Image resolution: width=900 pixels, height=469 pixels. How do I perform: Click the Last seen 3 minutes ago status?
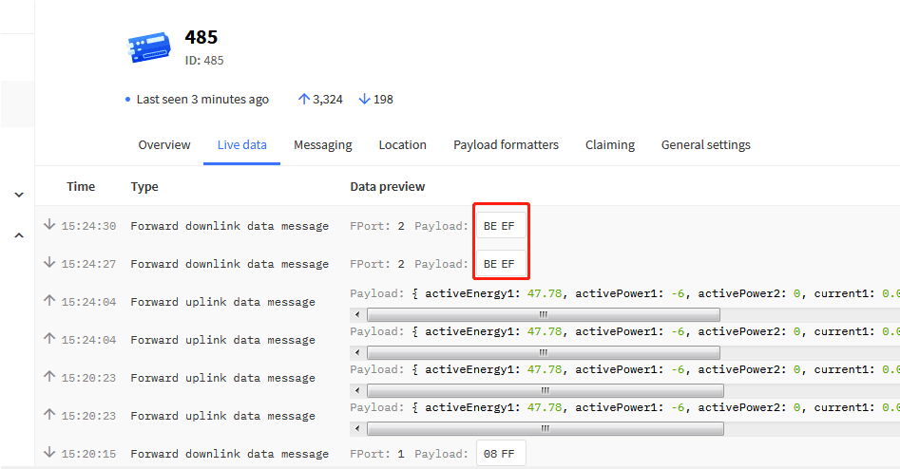tap(202, 99)
